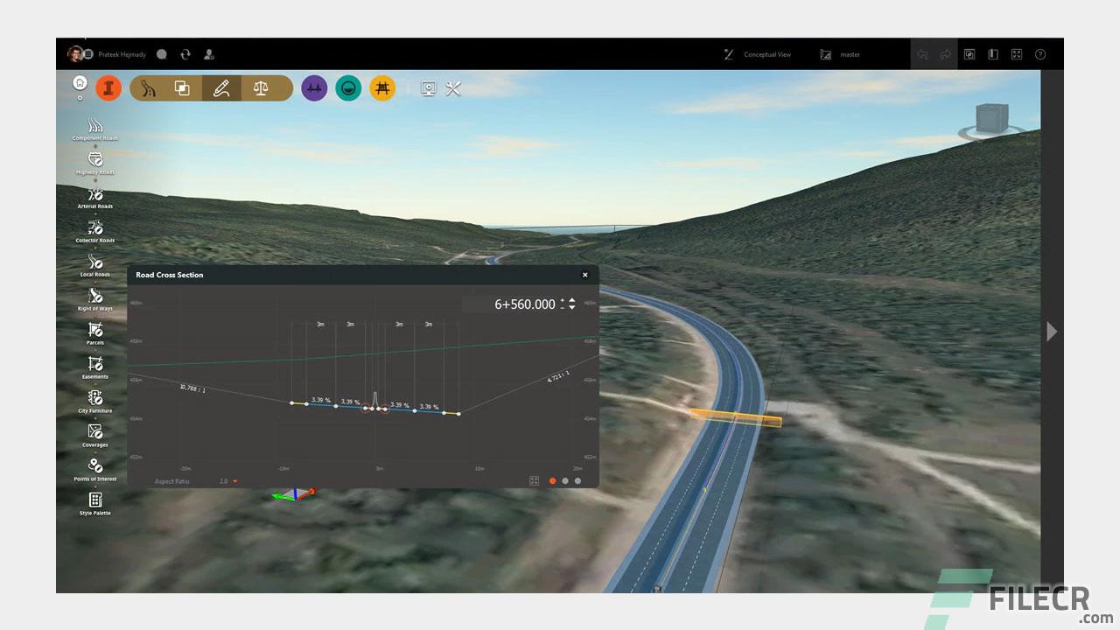Open the Points of Interest tool

94,467
